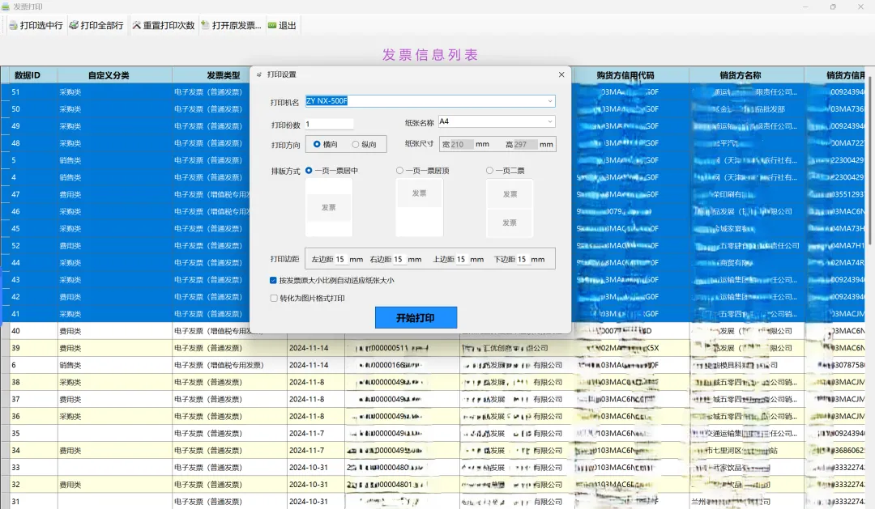Select 横向 print orientation
The image size is (875, 509).
(317, 144)
